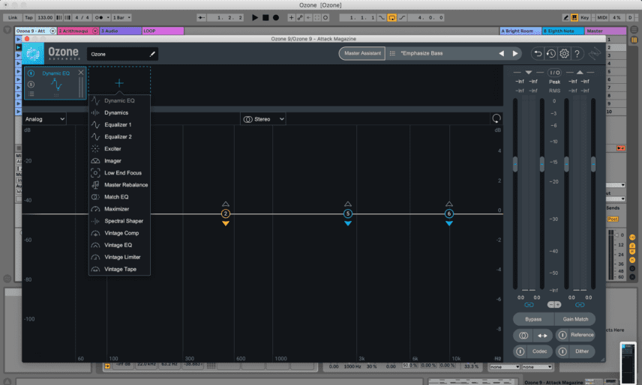This screenshot has height=385, width=642.
Task: Click the Ozone logo icon
Action: pyautogui.click(x=33, y=53)
